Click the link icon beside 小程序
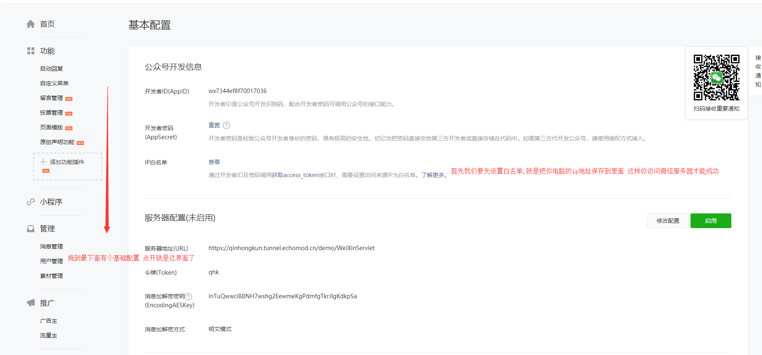The width and height of the screenshot is (762, 355). coord(31,202)
